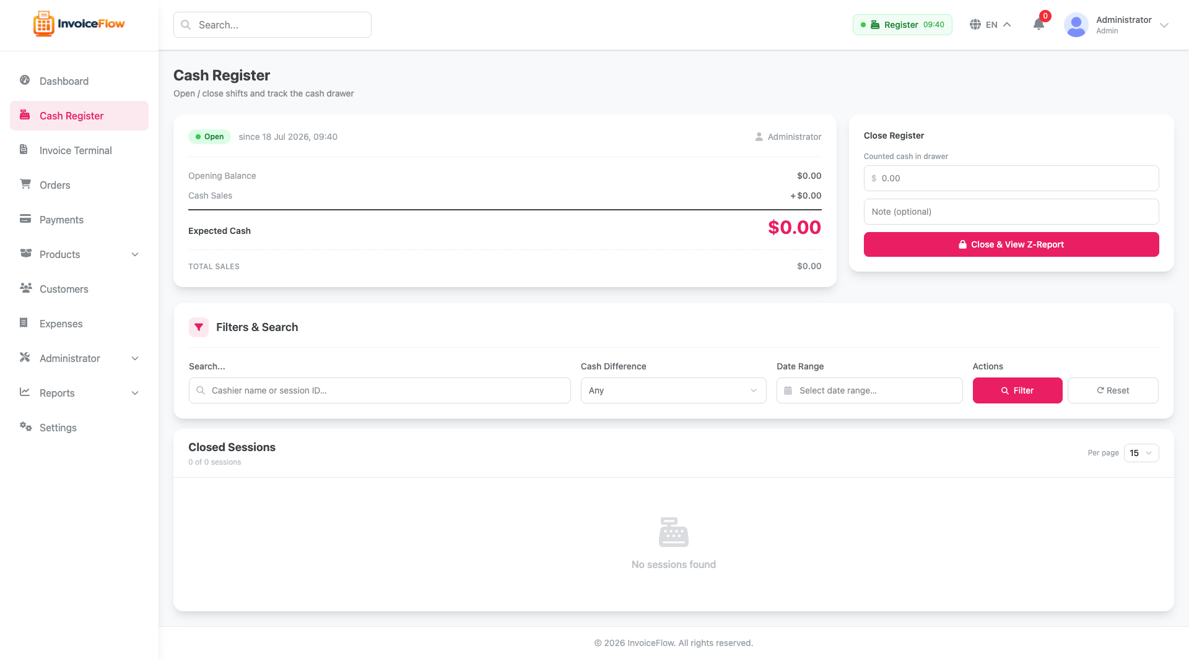The image size is (1189, 659).
Task: Click the user icon beside Administrator in session card
Action: click(759, 137)
